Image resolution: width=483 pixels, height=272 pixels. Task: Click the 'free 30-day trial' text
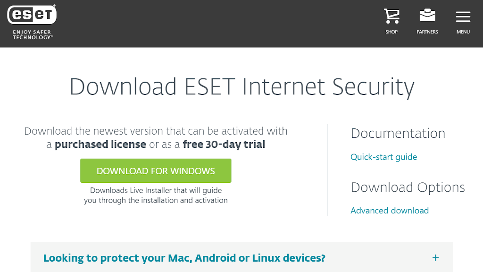(224, 144)
